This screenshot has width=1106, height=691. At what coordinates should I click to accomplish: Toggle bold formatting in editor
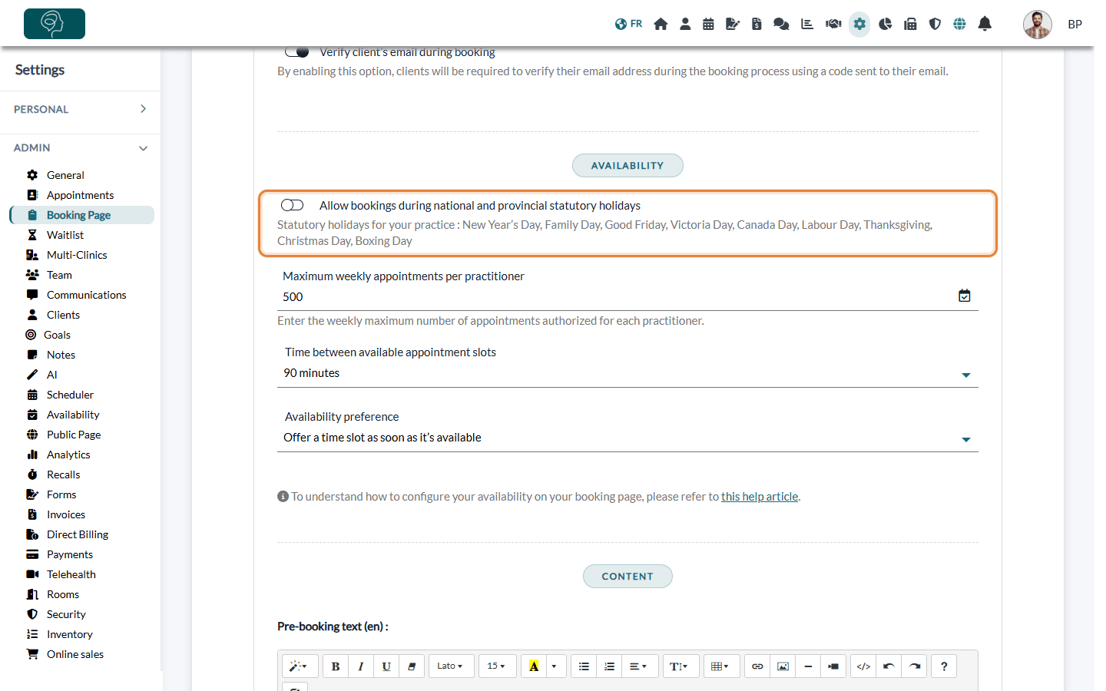(336, 666)
